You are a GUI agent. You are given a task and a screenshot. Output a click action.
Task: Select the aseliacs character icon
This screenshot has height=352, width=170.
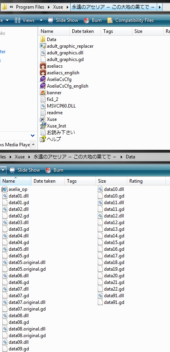coord(43,66)
